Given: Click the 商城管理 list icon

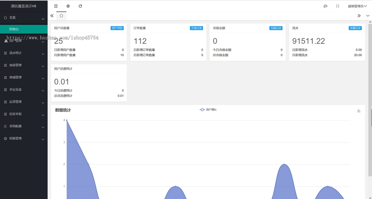Looking at the screenshot, I should pos(5,77).
